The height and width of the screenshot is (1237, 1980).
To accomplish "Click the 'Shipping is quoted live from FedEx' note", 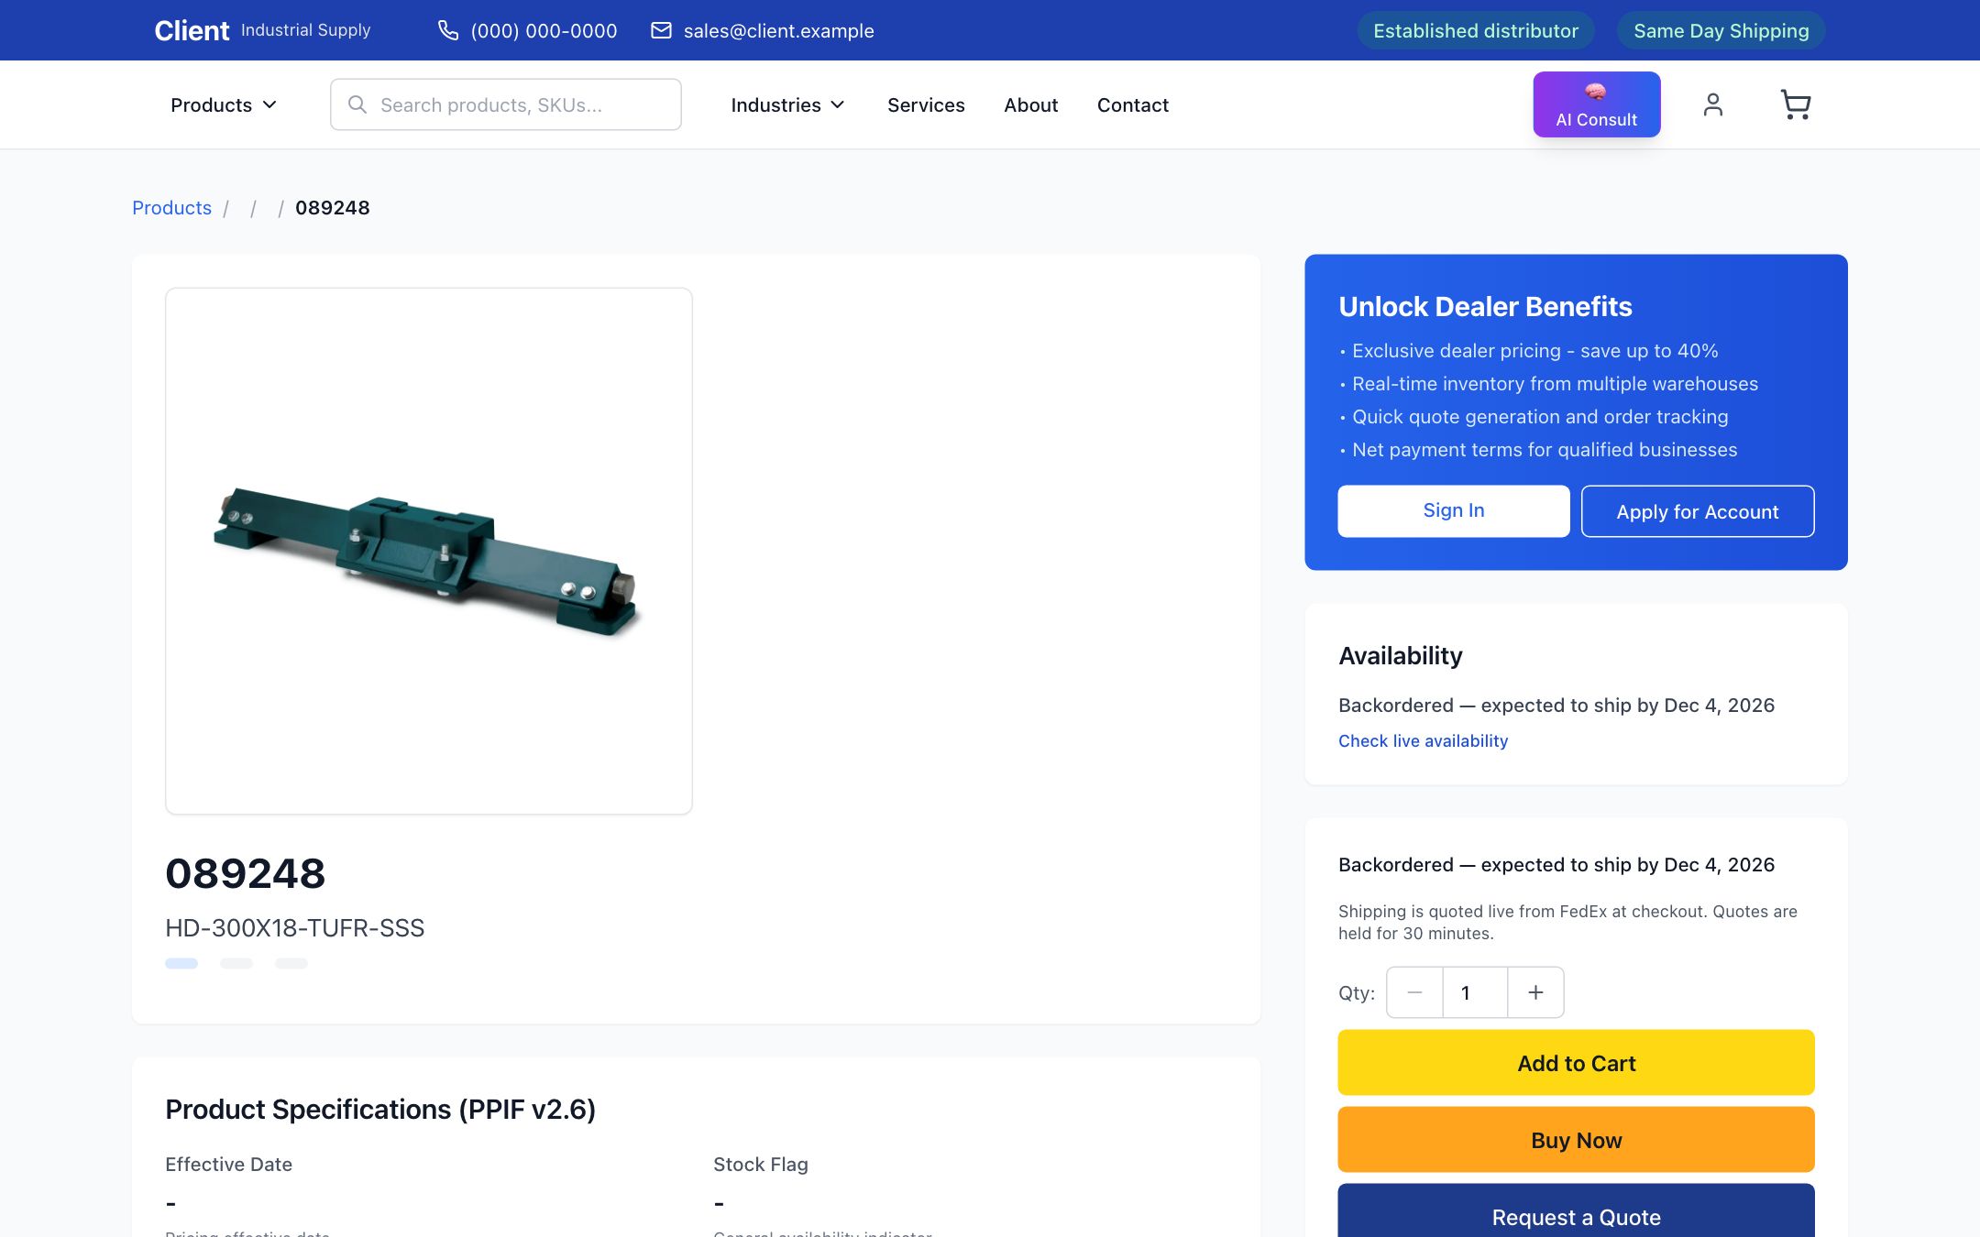I will pyautogui.click(x=1567, y=922).
